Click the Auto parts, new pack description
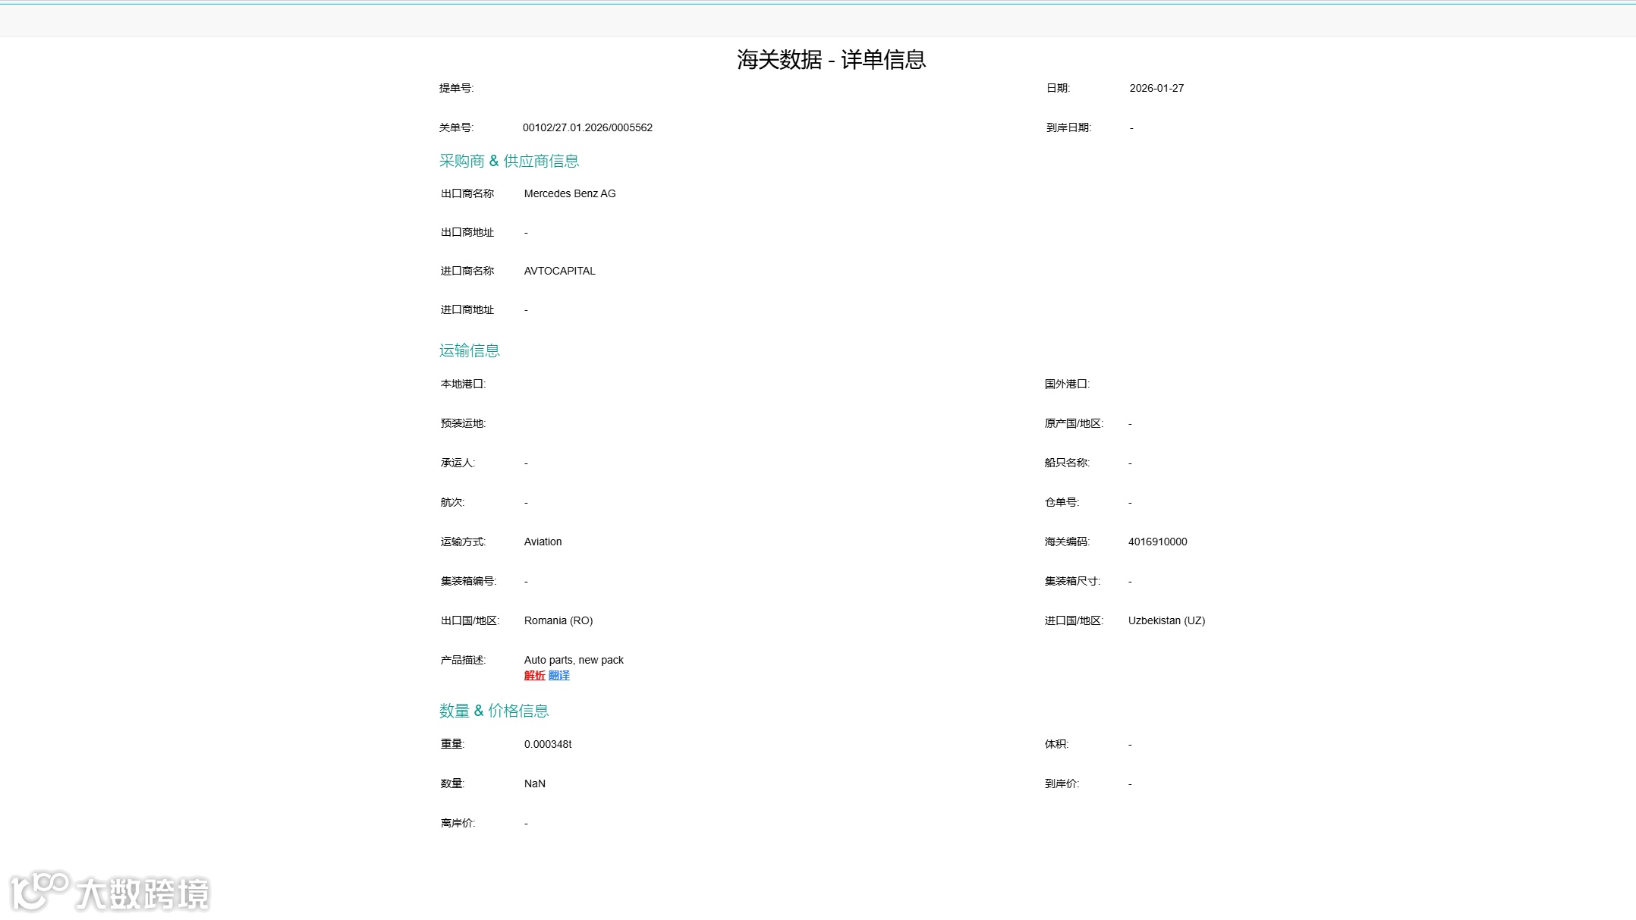This screenshot has height=920, width=1636. (x=573, y=660)
